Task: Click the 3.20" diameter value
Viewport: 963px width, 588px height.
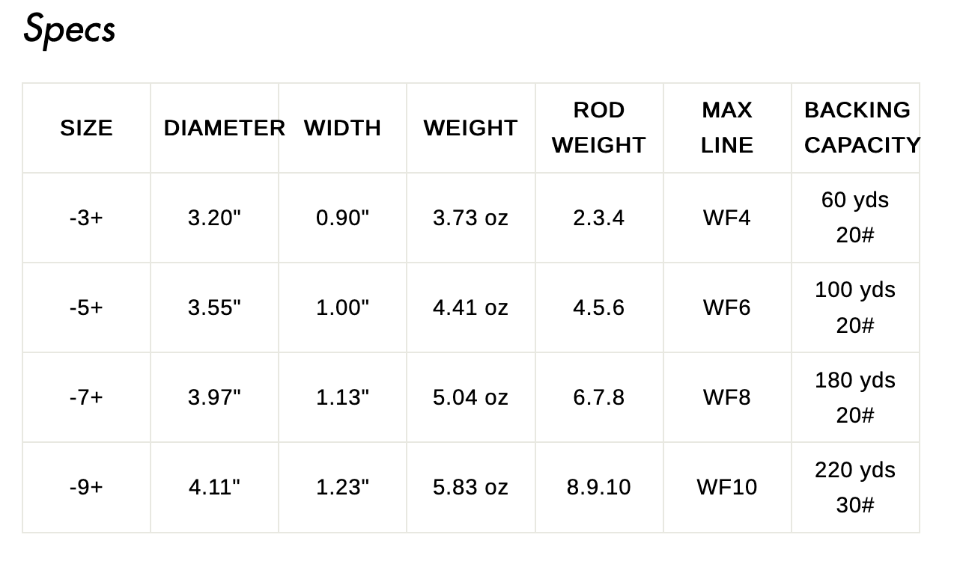Action: [215, 218]
